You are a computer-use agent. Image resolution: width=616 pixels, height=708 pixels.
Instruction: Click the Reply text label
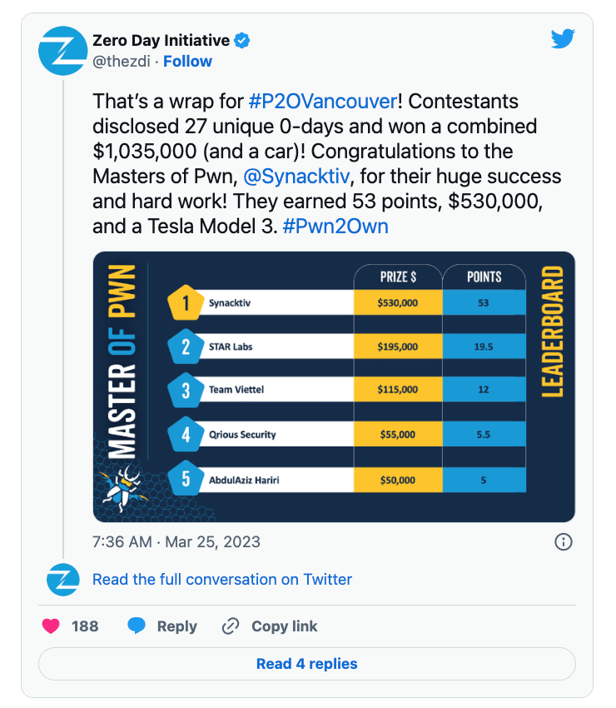[x=176, y=626]
